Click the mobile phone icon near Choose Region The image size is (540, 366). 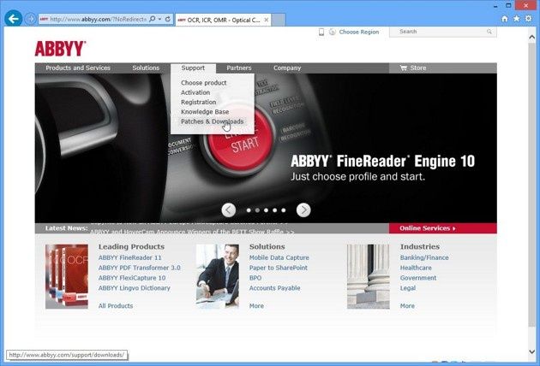tap(321, 32)
